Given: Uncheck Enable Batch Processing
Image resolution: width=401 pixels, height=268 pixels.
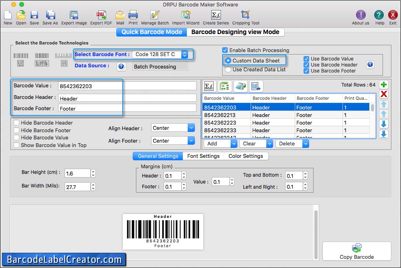Looking at the screenshot, I should click(x=225, y=50).
